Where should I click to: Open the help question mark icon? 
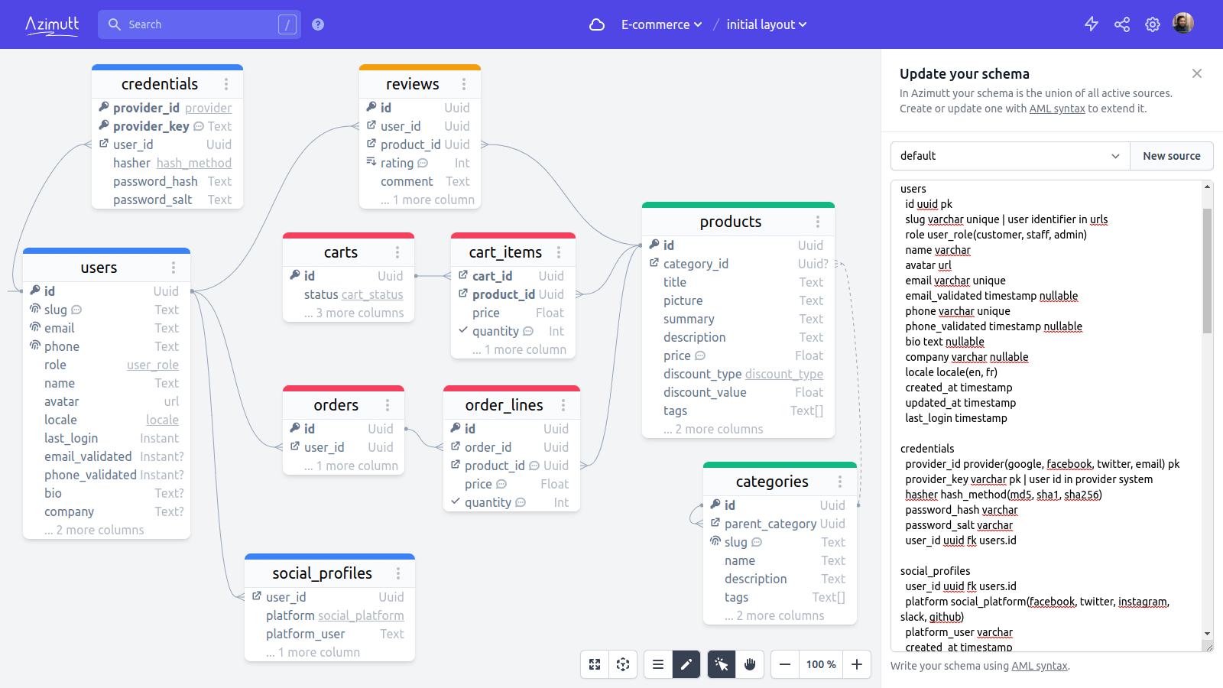pyautogui.click(x=317, y=24)
